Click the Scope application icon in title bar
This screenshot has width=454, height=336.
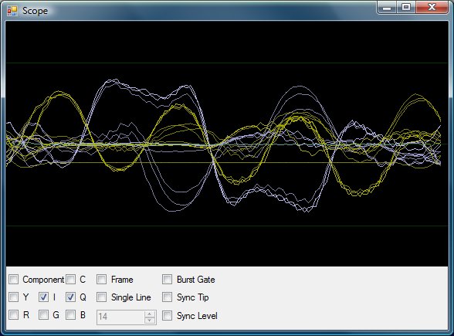tap(12, 11)
